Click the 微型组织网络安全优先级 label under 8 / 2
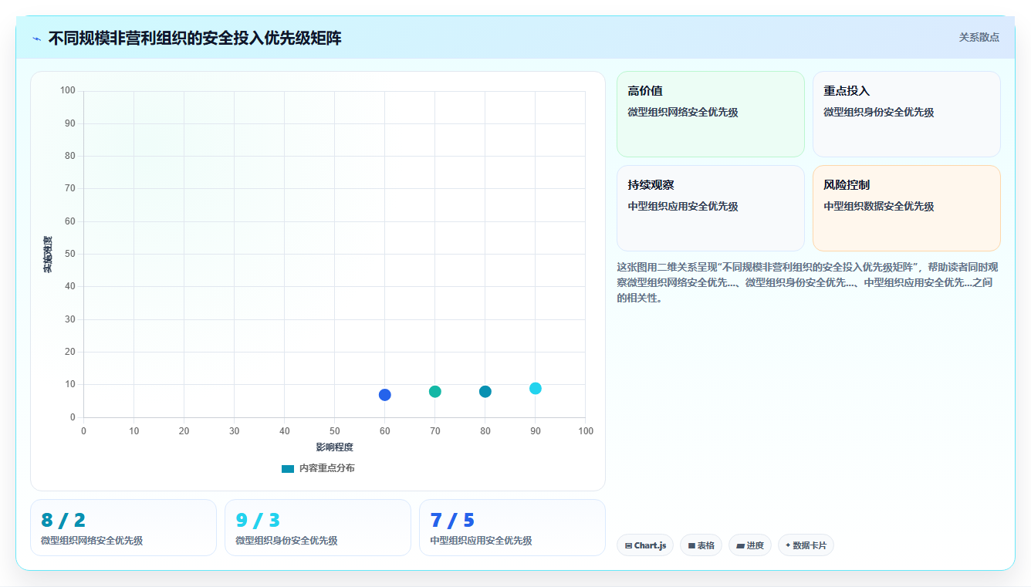Image resolution: width=1031 pixels, height=587 pixels. [x=92, y=541]
